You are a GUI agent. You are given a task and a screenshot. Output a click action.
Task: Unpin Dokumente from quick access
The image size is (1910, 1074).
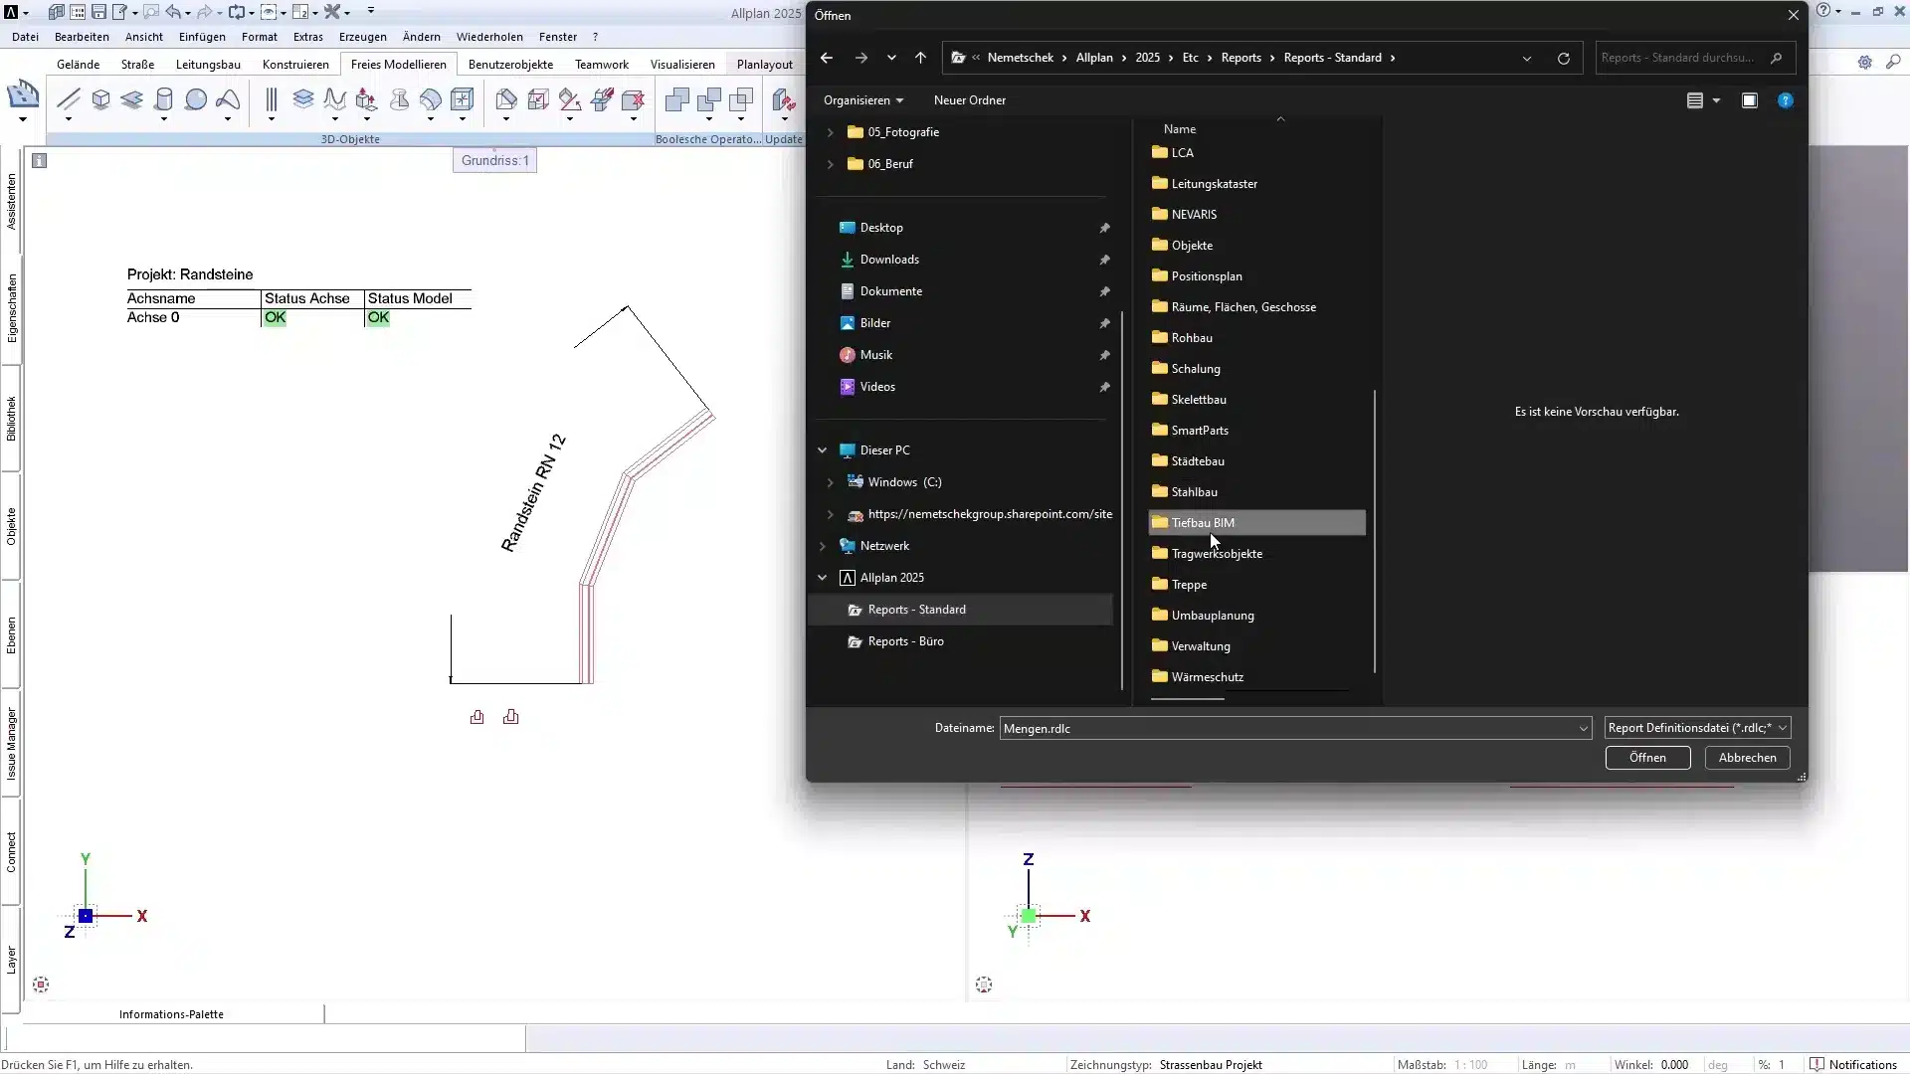pos(1104,291)
